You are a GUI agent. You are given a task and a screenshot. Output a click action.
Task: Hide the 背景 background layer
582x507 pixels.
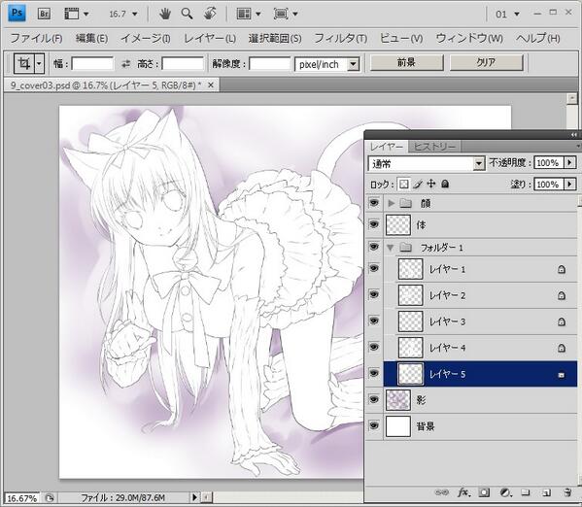point(374,425)
